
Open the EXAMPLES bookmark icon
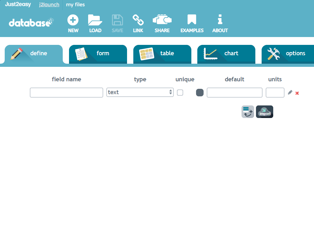pyautogui.click(x=192, y=19)
